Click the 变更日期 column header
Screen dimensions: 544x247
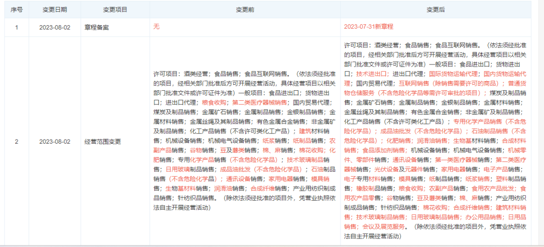54,10
